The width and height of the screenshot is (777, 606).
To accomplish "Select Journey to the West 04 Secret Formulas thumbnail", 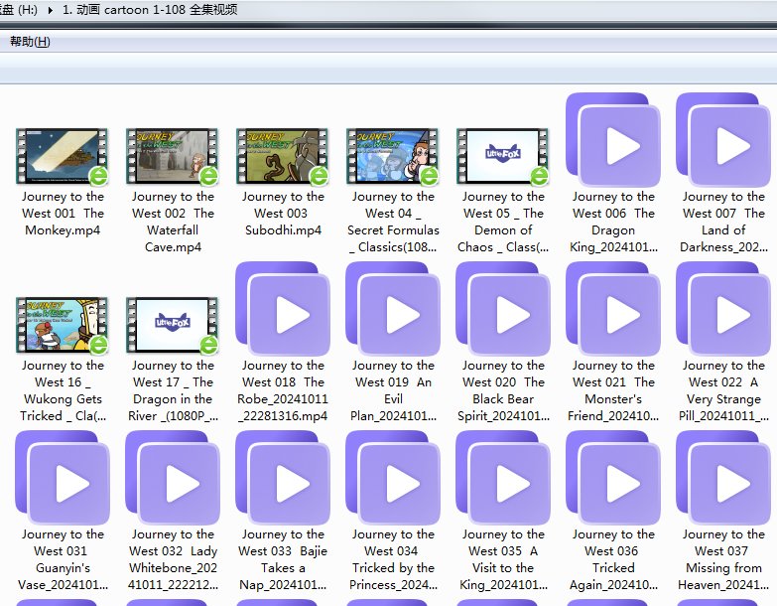I will tap(393, 156).
